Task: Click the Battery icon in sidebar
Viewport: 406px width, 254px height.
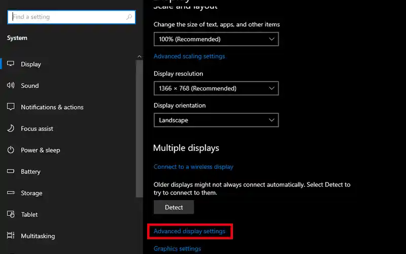Action: click(11, 171)
